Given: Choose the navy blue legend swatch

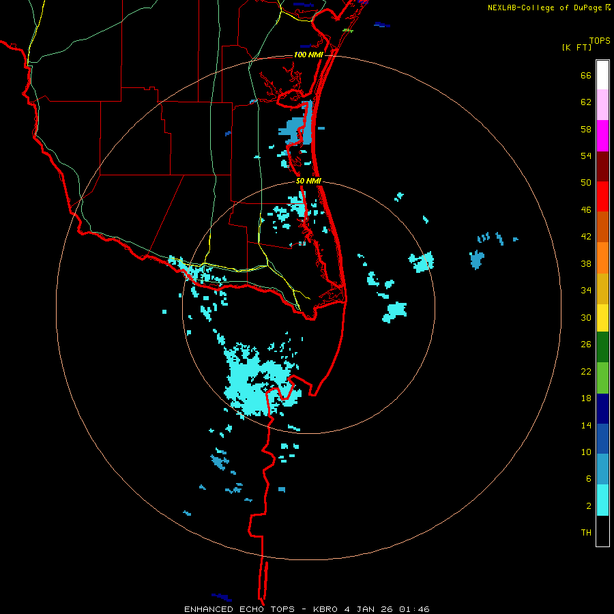Looking at the screenshot, I should [602, 409].
